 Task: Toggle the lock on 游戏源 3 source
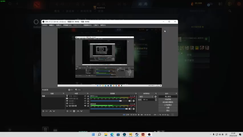click(88, 101)
